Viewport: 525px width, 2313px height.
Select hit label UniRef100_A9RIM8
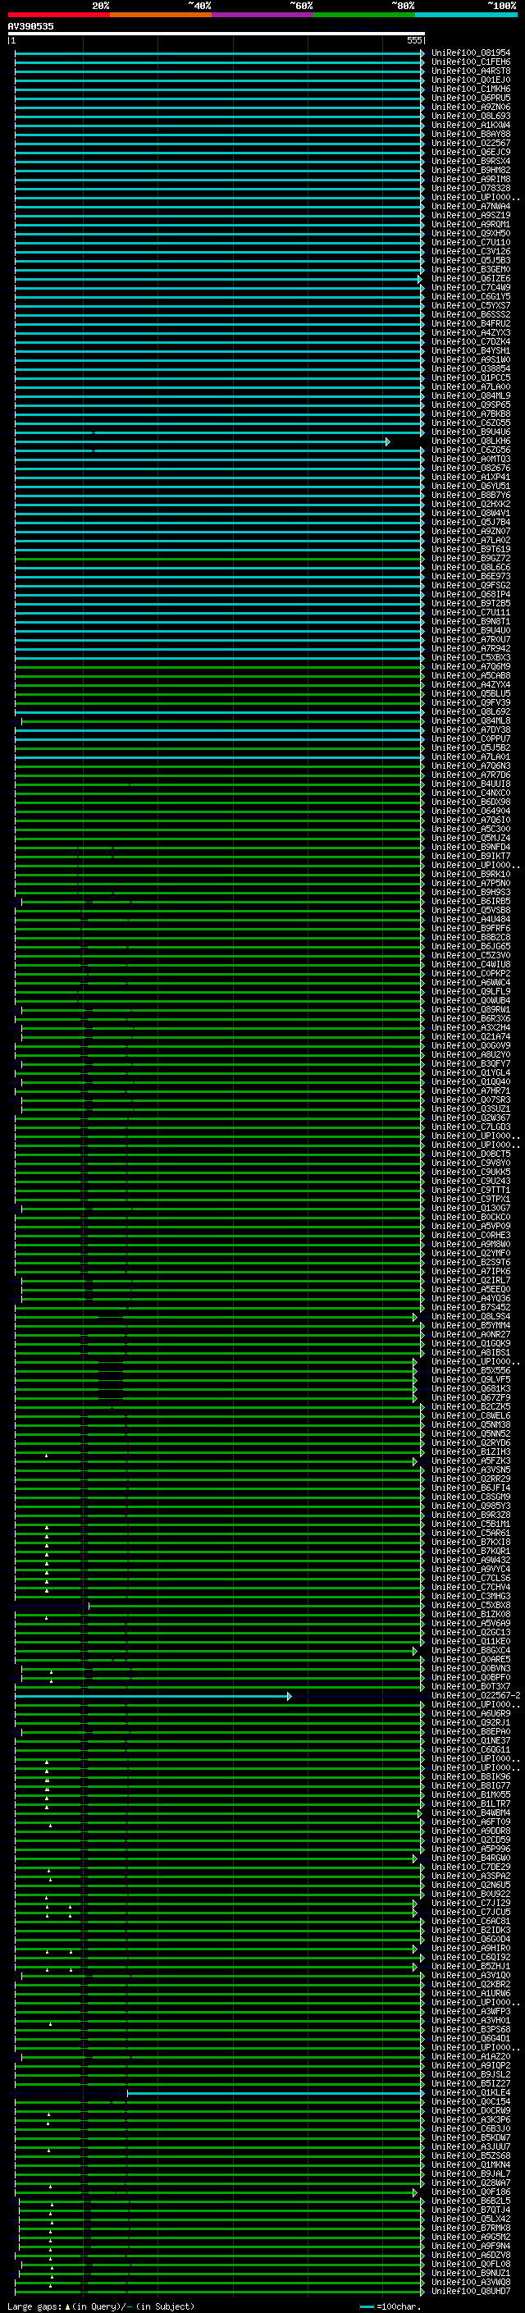click(471, 180)
